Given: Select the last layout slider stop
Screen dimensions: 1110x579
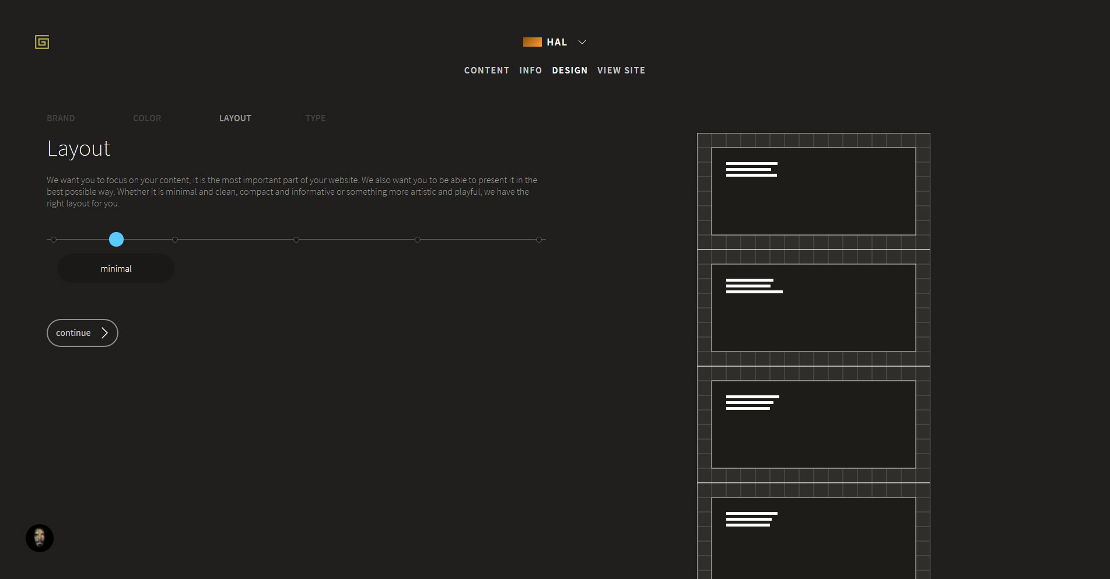Looking at the screenshot, I should (x=539, y=240).
